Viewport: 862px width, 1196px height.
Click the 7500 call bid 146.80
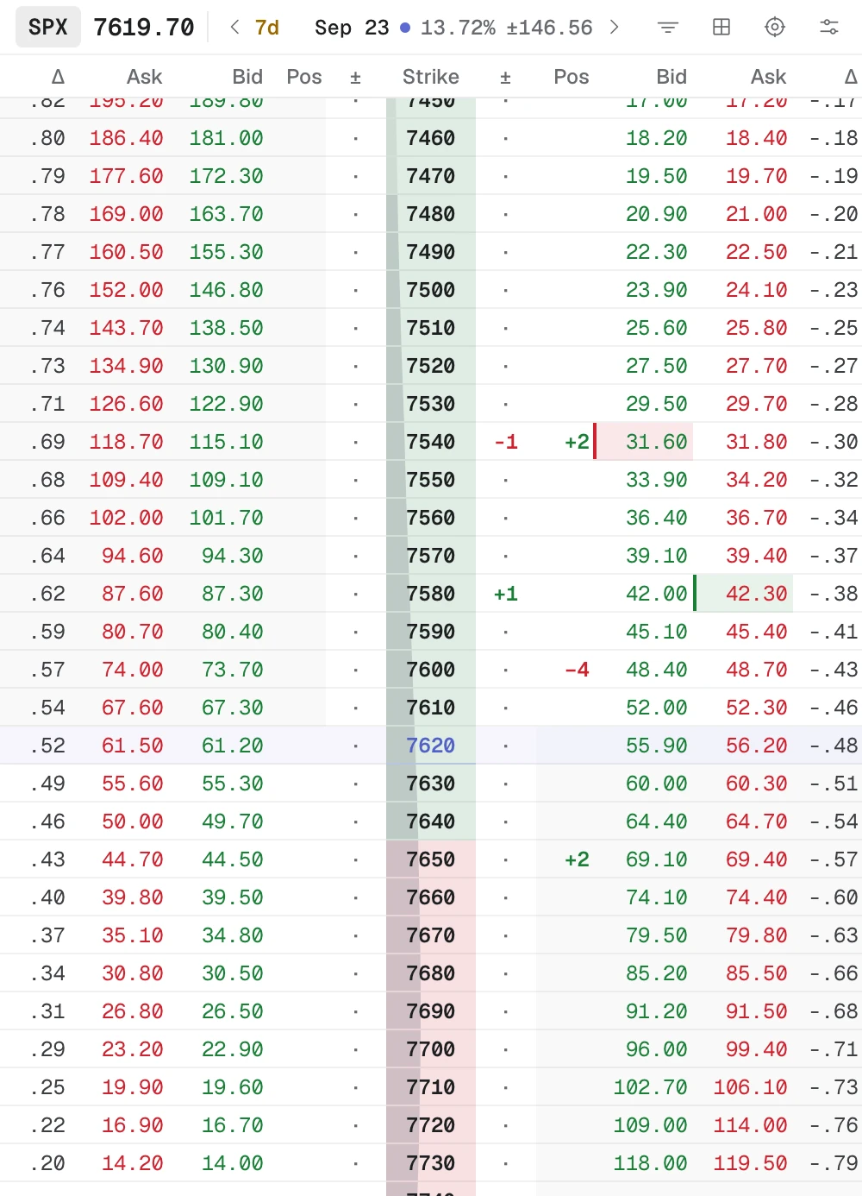tap(227, 290)
